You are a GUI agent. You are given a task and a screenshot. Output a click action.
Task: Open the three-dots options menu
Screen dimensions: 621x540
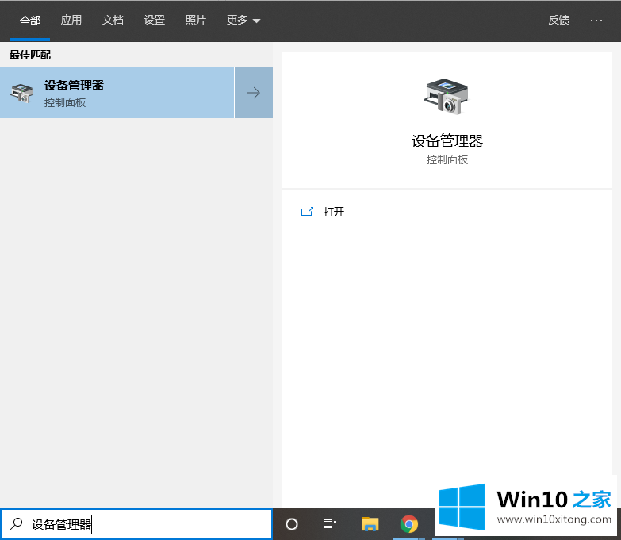596,20
